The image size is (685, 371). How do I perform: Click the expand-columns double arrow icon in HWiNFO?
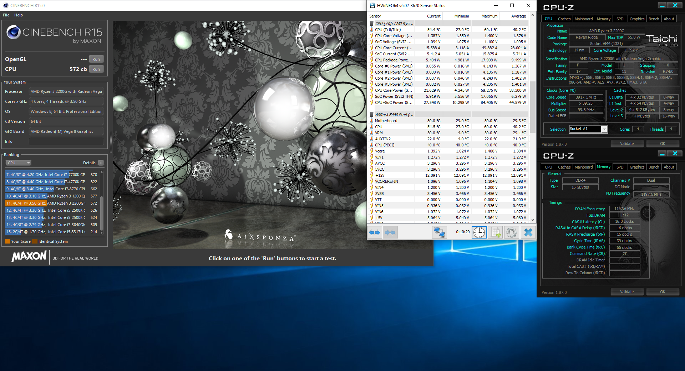(x=375, y=232)
